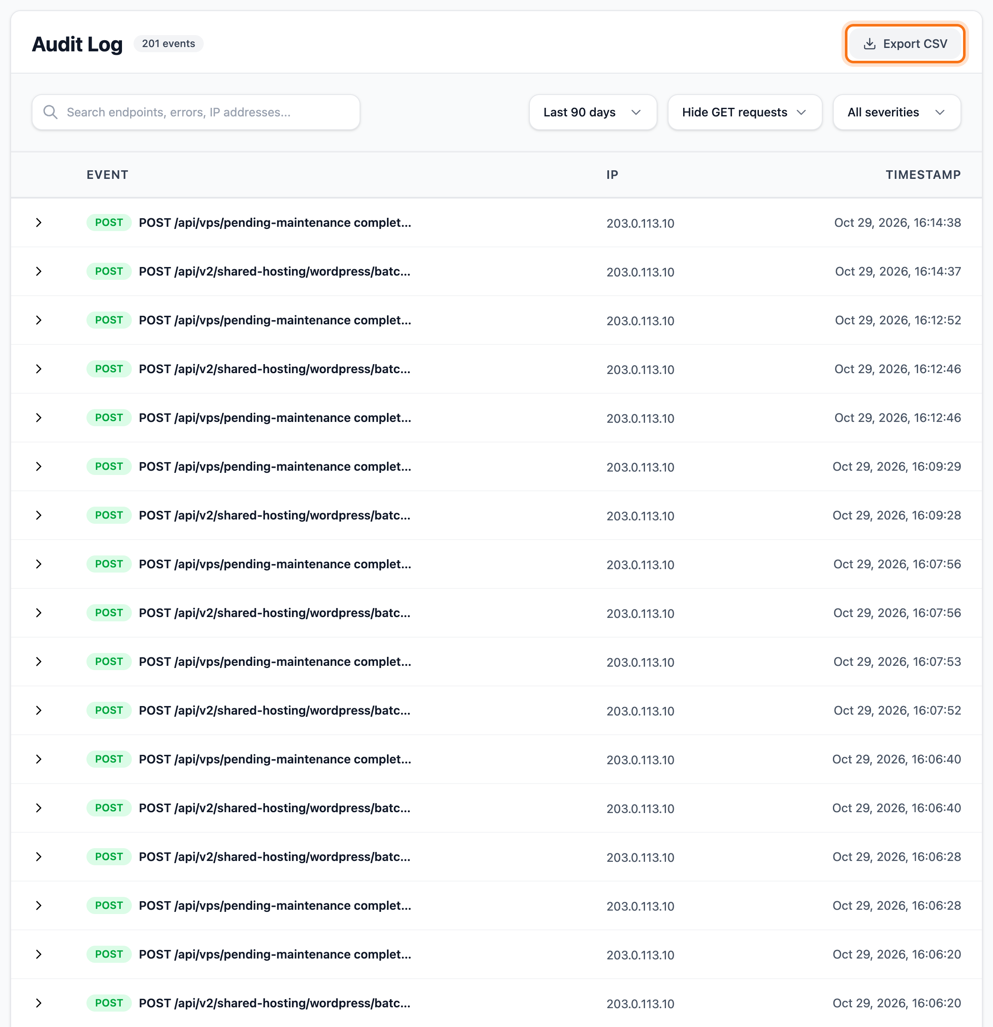Image resolution: width=993 pixels, height=1027 pixels.
Task: Click the Export CSV button
Action: pyautogui.click(x=905, y=44)
